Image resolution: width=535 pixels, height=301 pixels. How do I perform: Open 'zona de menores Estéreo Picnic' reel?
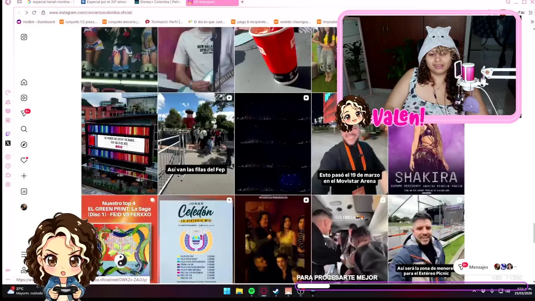426,239
